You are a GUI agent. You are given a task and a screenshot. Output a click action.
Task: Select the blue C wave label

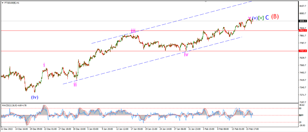[267, 18]
